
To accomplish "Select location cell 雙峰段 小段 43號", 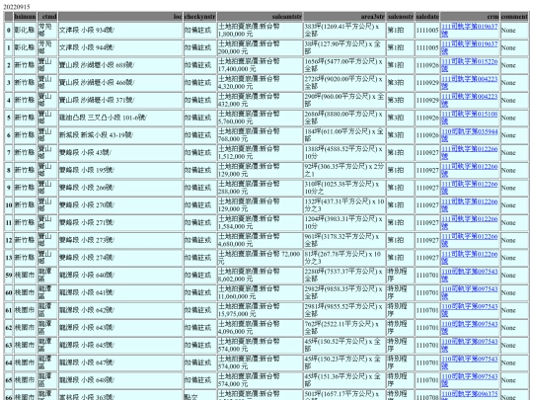I will pos(120,153).
